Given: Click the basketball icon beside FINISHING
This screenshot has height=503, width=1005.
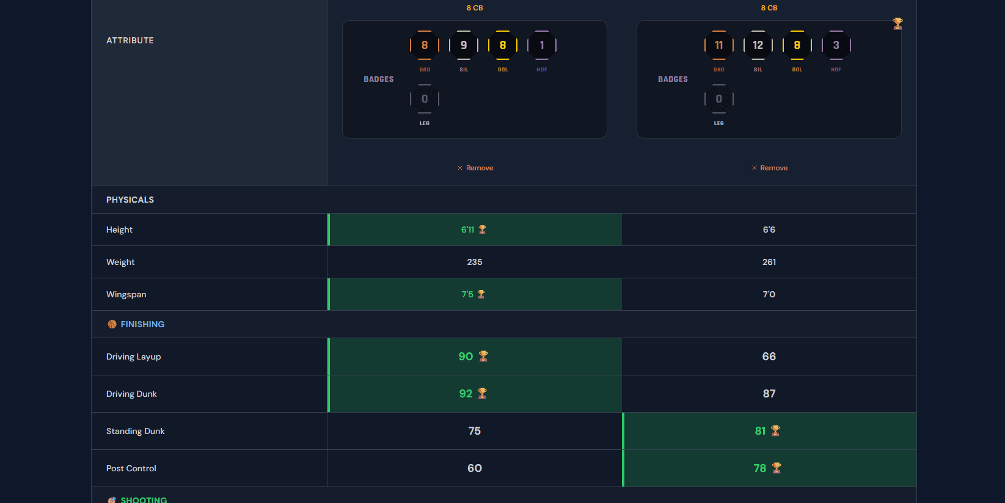Looking at the screenshot, I should click(112, 324).
